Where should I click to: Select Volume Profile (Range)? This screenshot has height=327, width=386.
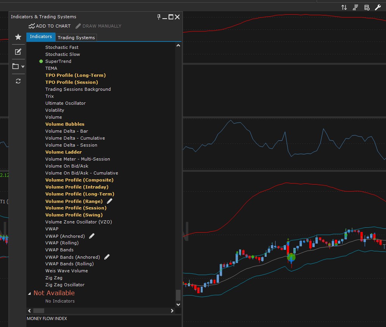tap(74, 201)
